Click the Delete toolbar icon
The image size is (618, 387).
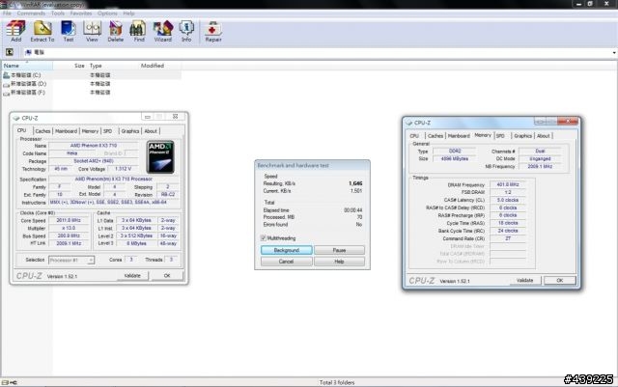[x=116, y=31]
